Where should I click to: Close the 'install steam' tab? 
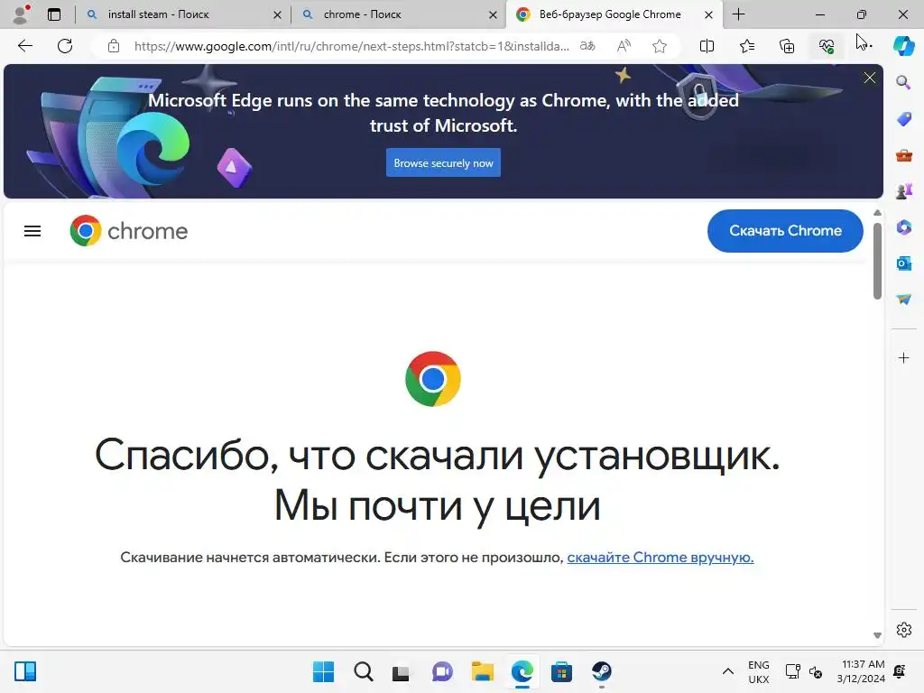coord(277,14)
